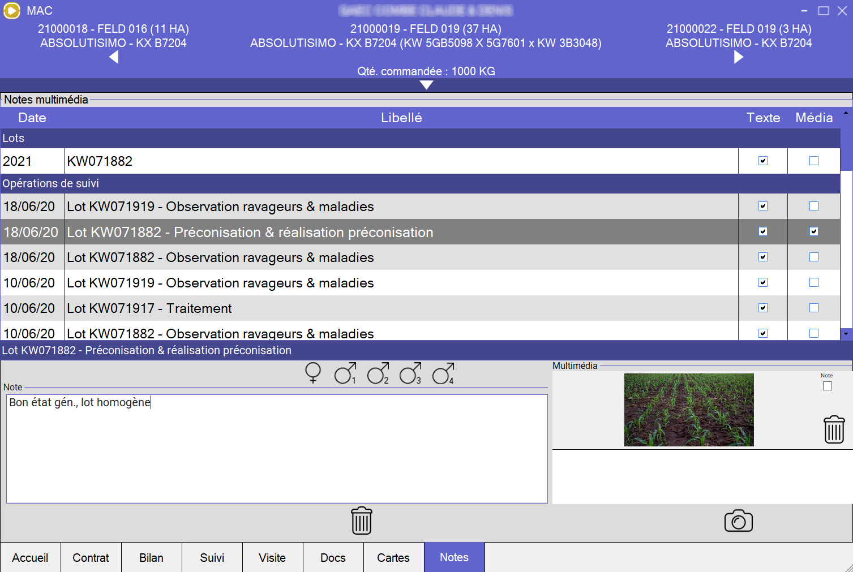This screenshot has width=853, height=572.
Task: Click the Libellé column header
Action: [401, 118]
